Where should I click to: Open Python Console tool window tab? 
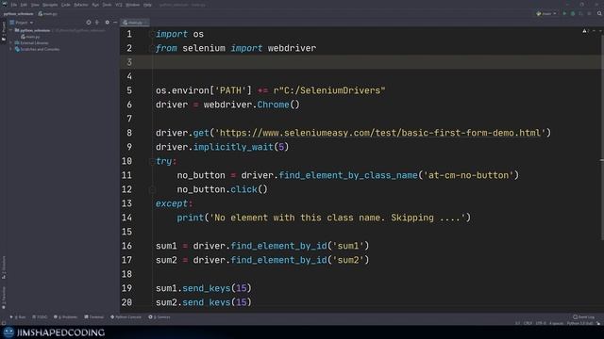click(x=126, y=317)
